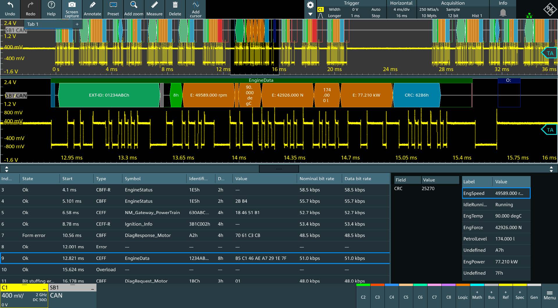The height and width of the screenshot is (308, 558).
Task: Open the settings gear icon
Action: [310, 5]
